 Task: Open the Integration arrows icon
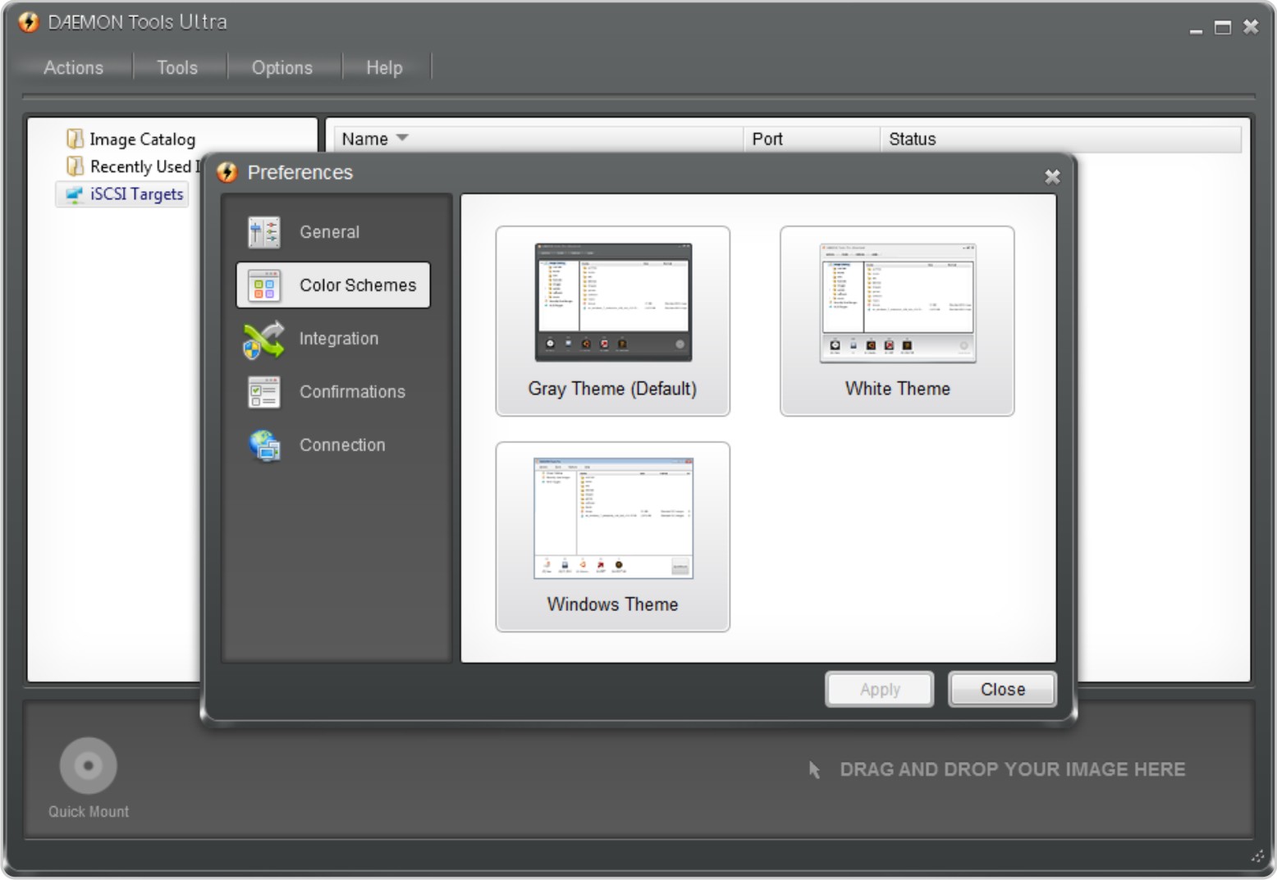click(x=263, y=340)
